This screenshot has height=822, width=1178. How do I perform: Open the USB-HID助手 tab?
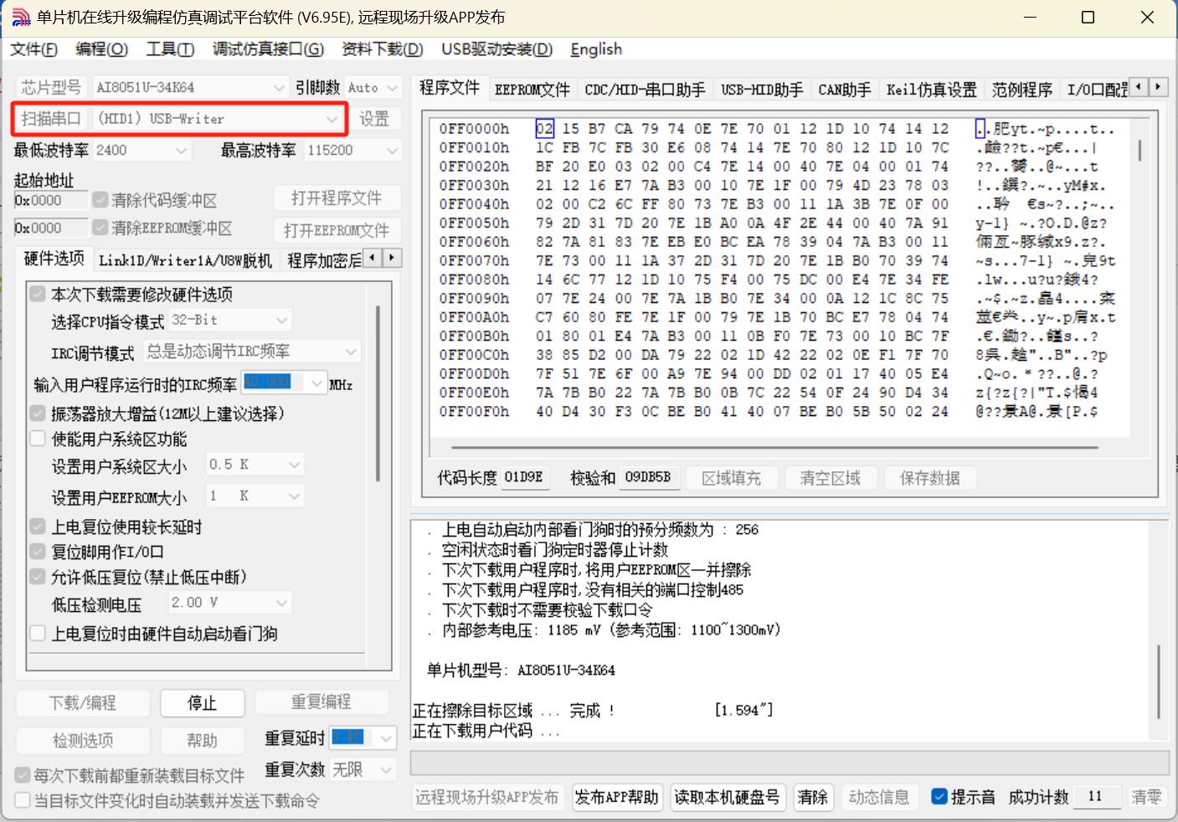point(762,89)
